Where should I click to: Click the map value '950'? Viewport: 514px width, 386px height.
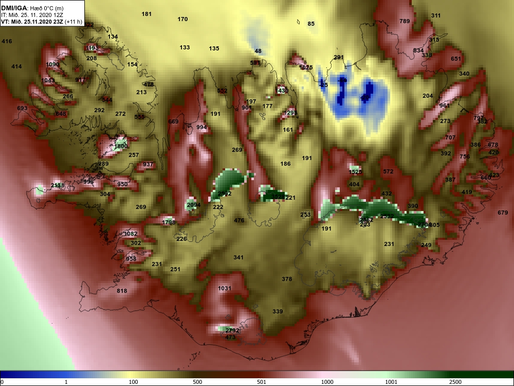(122, 184)
